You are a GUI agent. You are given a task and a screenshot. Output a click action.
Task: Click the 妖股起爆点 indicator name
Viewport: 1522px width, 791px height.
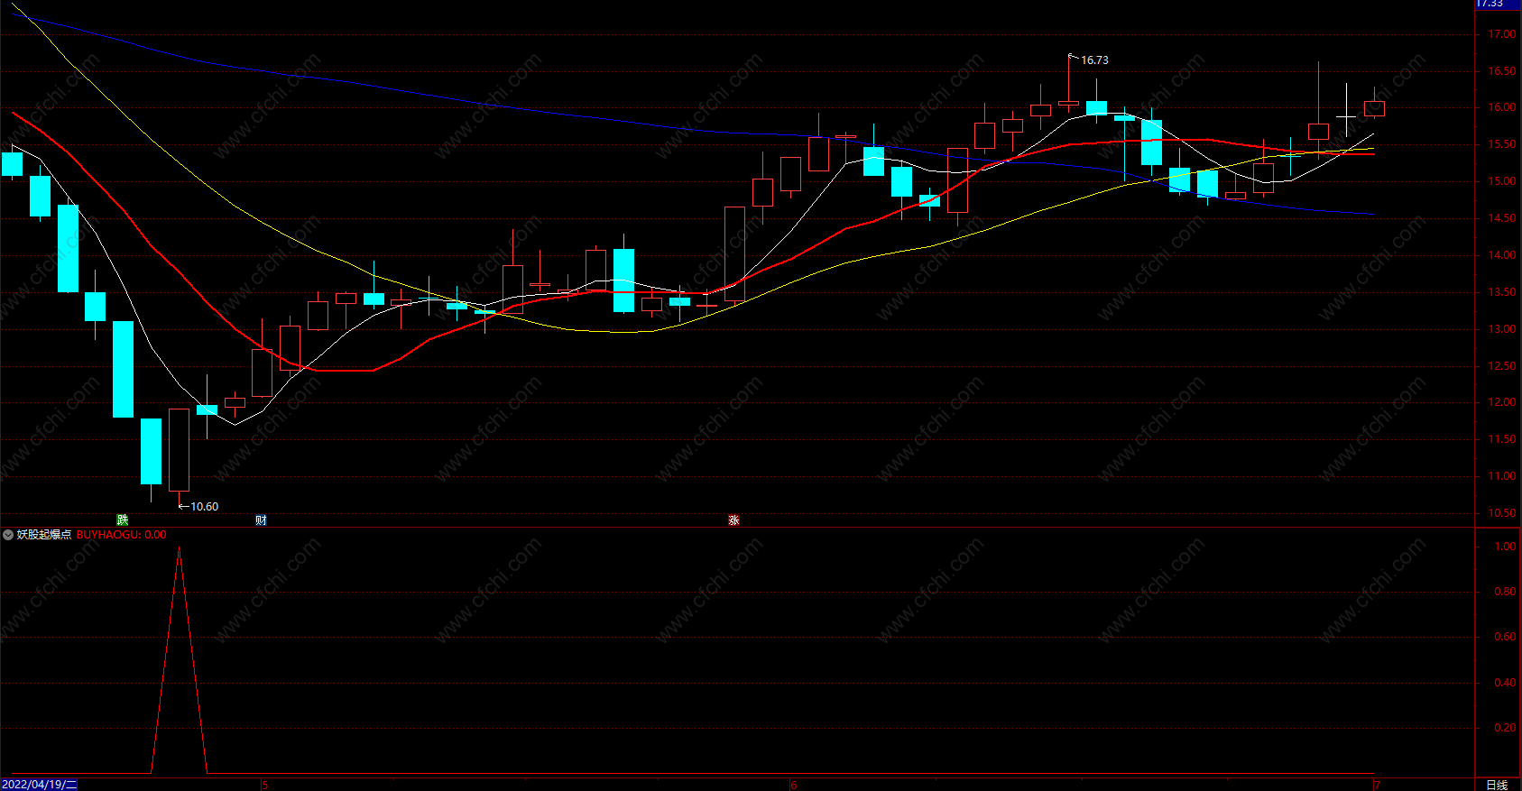coord(44,535)
